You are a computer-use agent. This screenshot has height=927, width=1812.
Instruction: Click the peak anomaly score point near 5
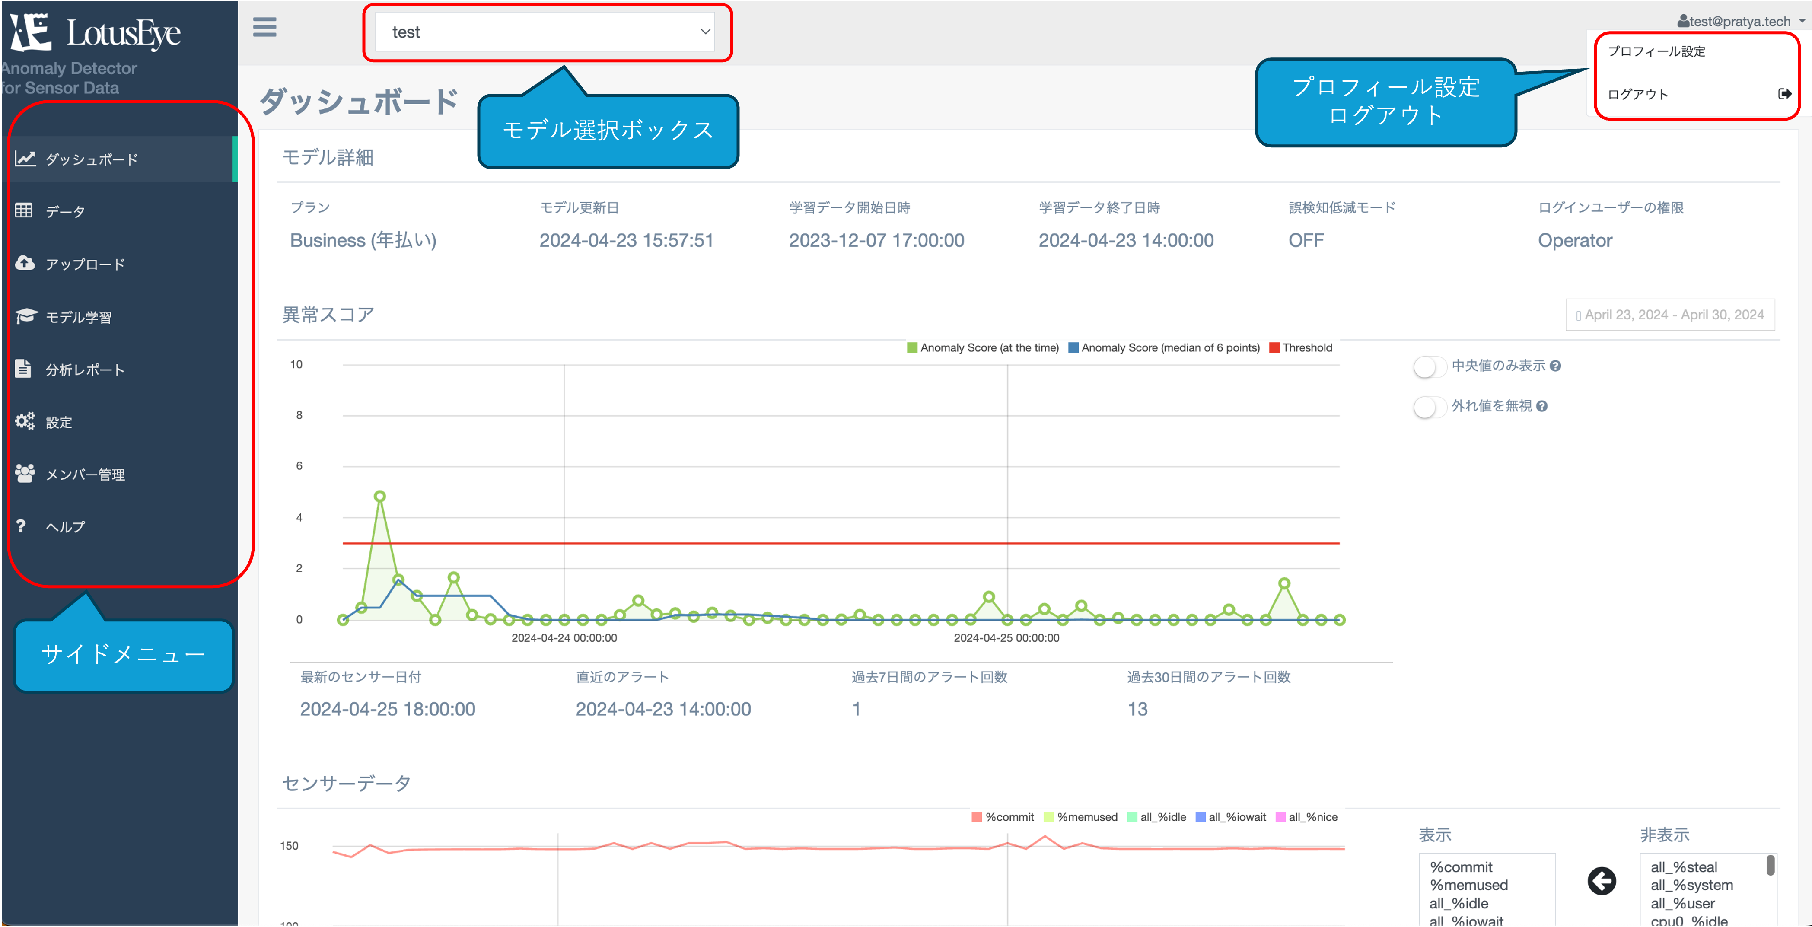click(380, 496)
